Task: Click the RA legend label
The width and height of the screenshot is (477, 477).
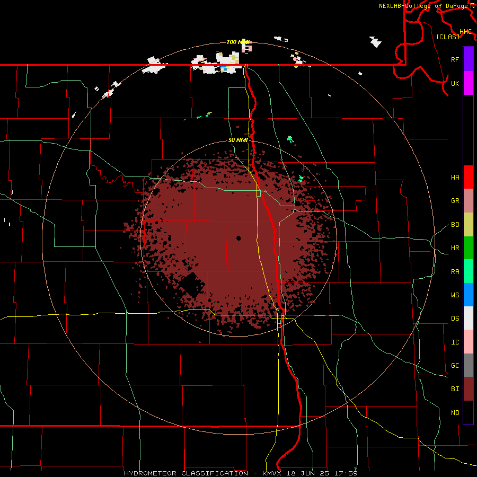Action: [455, 272]
